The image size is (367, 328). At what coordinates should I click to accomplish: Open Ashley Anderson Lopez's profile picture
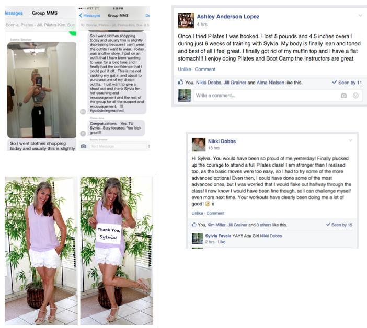click(186, 20)
